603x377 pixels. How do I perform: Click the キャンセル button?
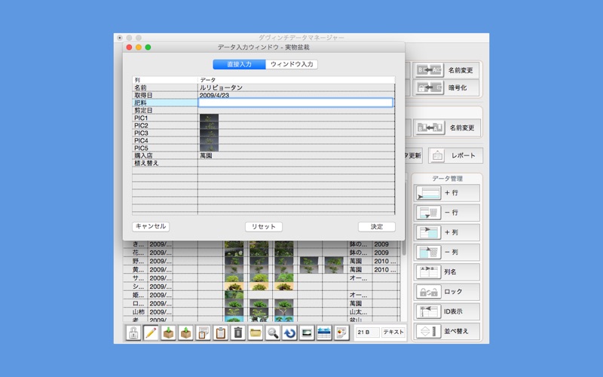coord(151,227)
